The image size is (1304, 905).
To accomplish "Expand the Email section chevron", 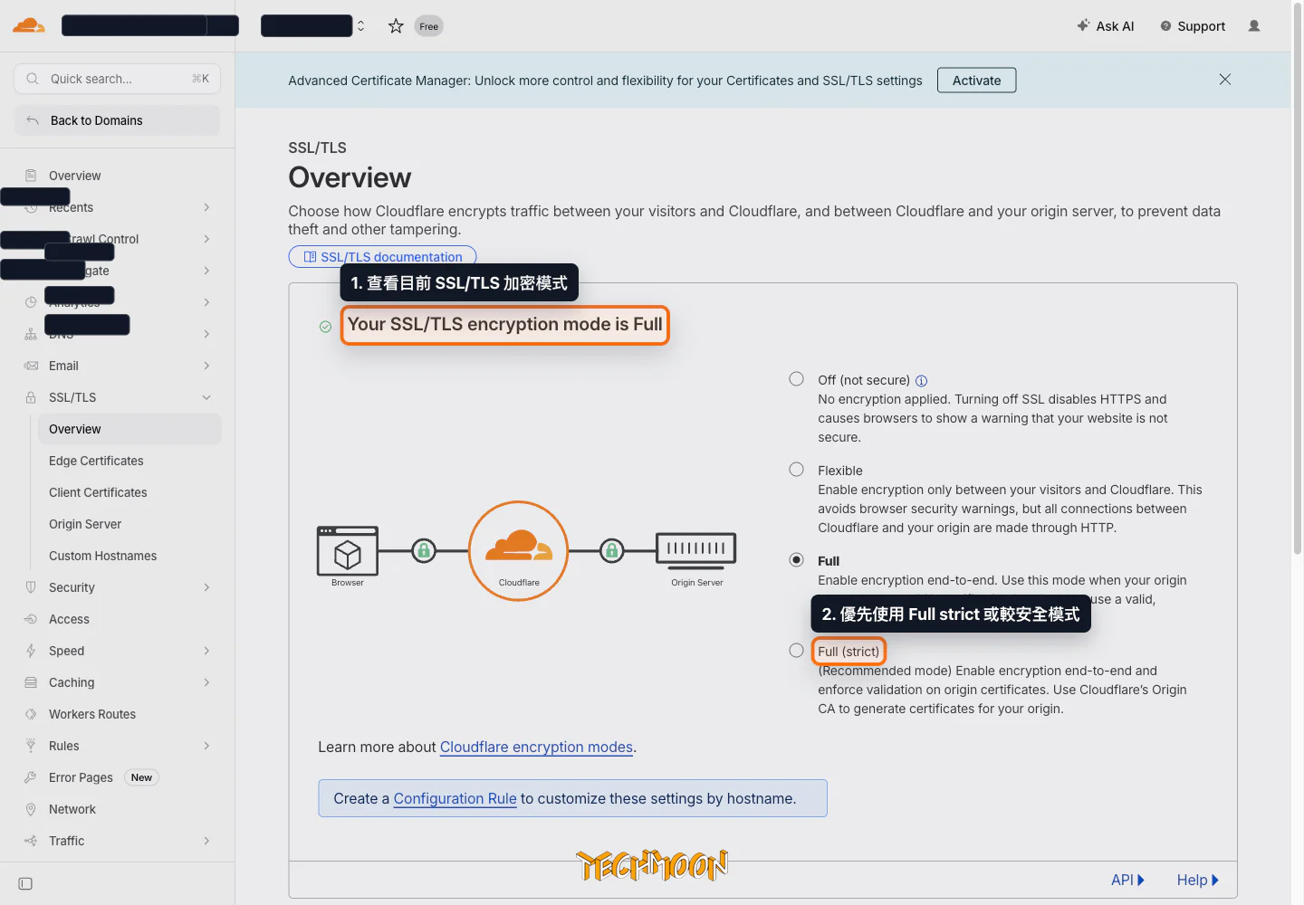I will click(206, 366).
